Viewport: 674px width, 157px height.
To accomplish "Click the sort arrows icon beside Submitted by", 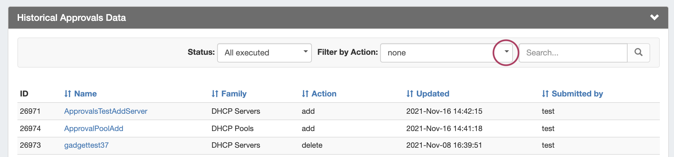I will click(545, 94).
